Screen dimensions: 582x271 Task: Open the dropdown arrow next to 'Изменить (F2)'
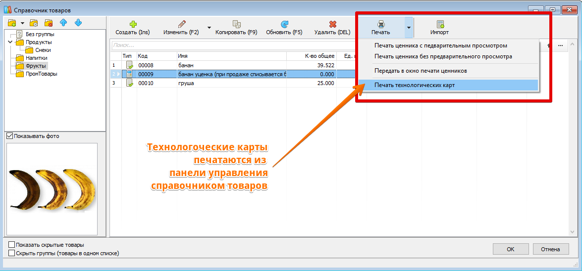pyautogui.click(x=209, y=28)
